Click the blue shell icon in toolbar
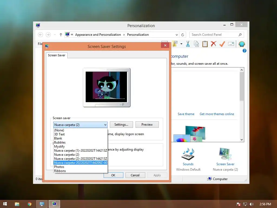The image size is (277, 208). click(x=242, y=44)
